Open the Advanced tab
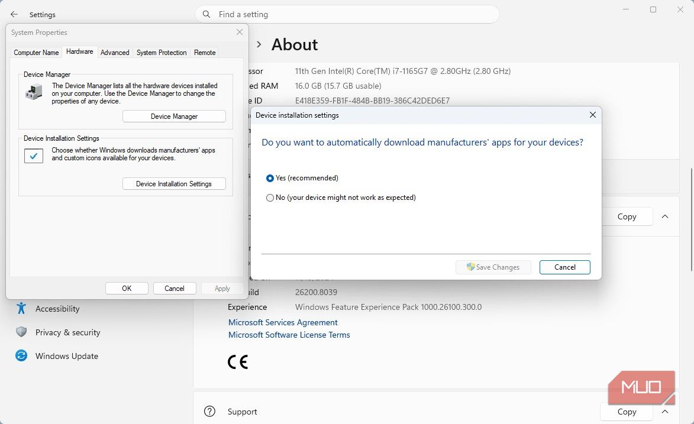 pyautogui.click(x=115, y=52)
